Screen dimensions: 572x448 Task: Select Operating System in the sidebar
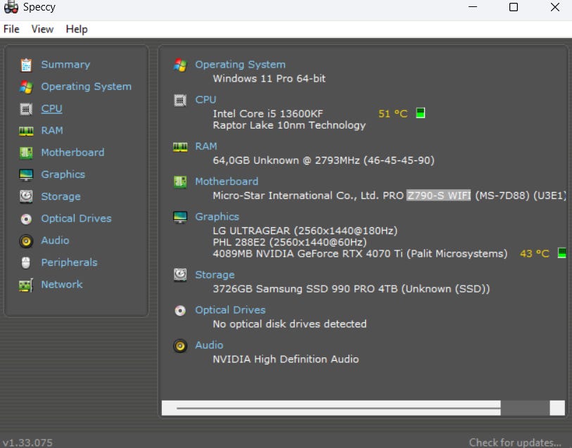click(86, 87)
